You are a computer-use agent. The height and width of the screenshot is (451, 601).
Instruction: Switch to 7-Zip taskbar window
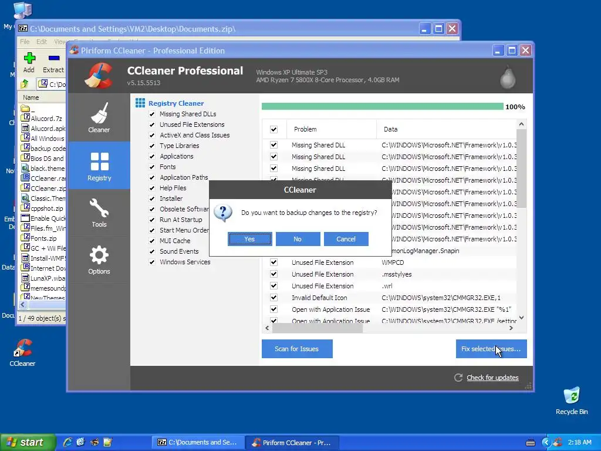[x=198, y=442]
